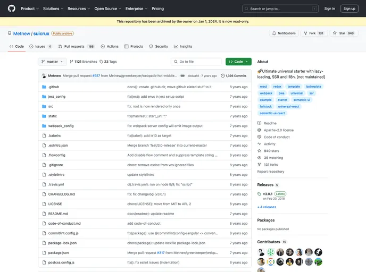Viewport: 366px width, 272px height.
Task: Click the .github folder icon
Action: pos(44,87)
